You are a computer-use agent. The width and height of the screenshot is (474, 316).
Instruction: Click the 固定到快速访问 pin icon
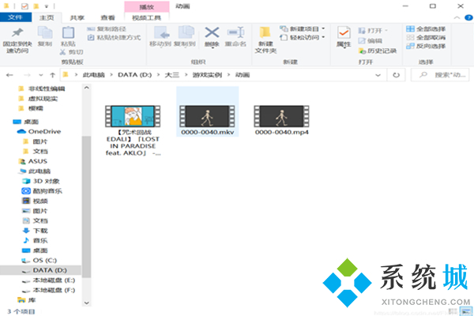pos(17,33)
